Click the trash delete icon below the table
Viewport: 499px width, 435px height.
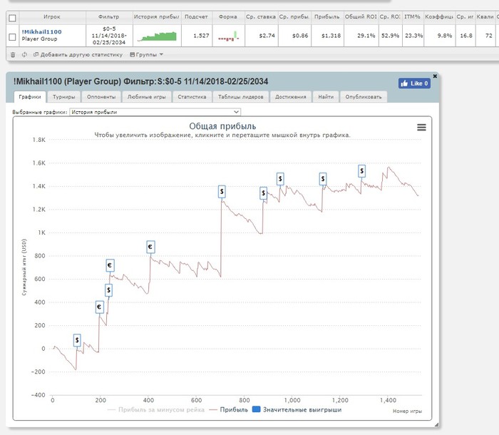(x=13, y=55)
